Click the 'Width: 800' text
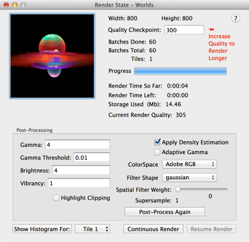Image resolution: width=249 pixels, height=242 pixels. pyautogui.click(x=123, y=18)
